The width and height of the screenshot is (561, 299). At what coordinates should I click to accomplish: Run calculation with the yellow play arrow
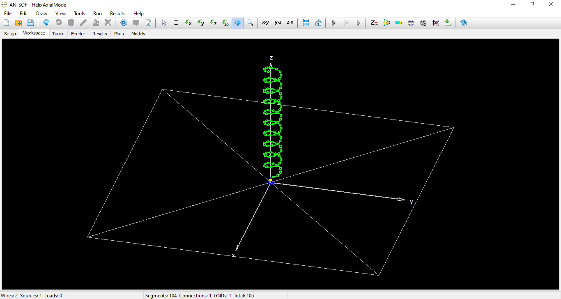pos(346,23)
